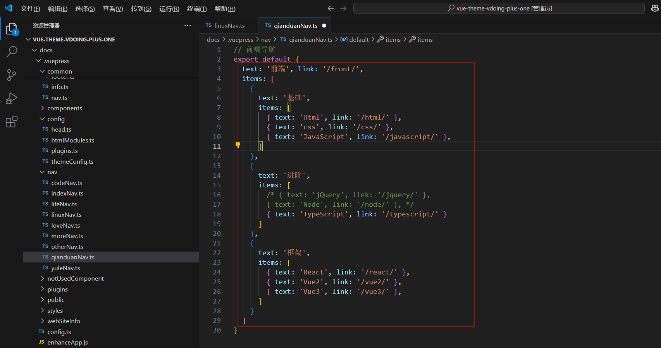The width and height of the screenshot is (661, 348).
Task: Open the explorer panel more actions menu
Action: [x=188, y=26]
